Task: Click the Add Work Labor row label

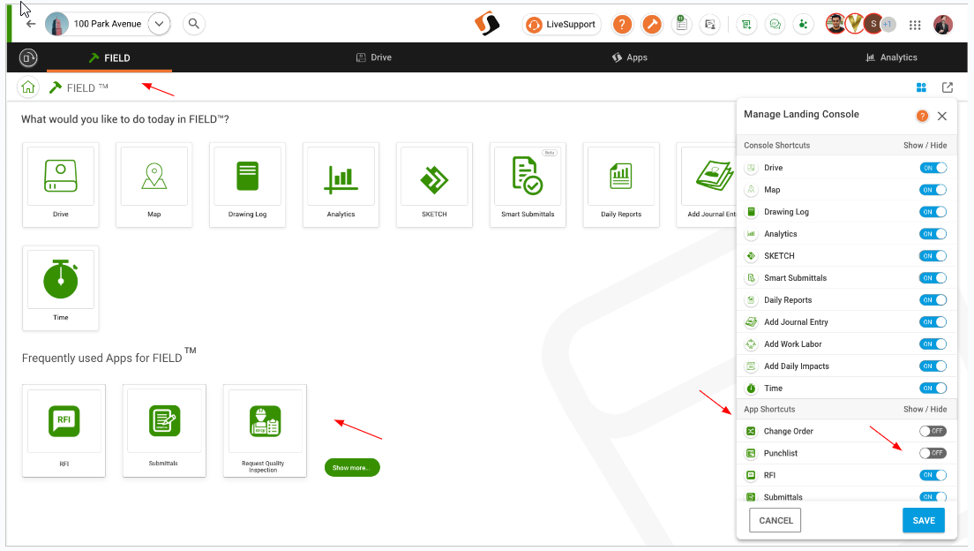Action: pyautogui.click(x=792, y=343)
